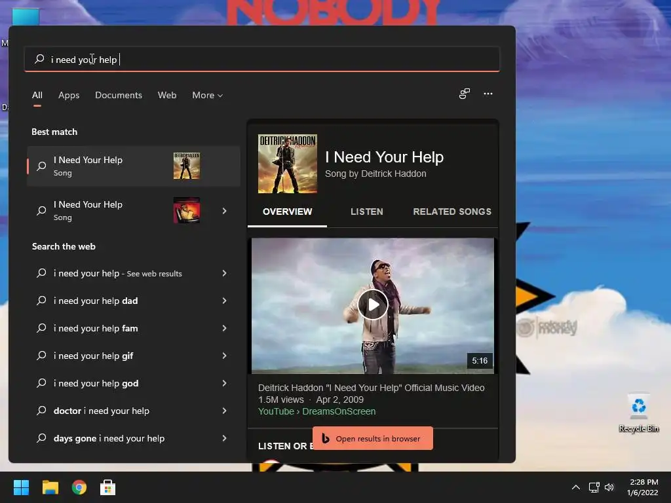Open volume tray icon
671x503 pixels.
pyautogui.click(x=609, y=487)
